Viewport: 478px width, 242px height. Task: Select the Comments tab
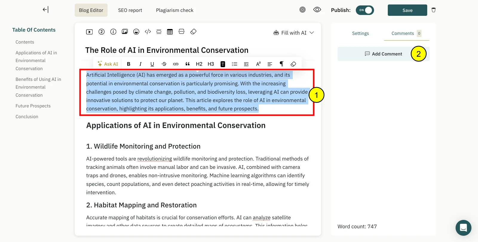coord(406,33)
